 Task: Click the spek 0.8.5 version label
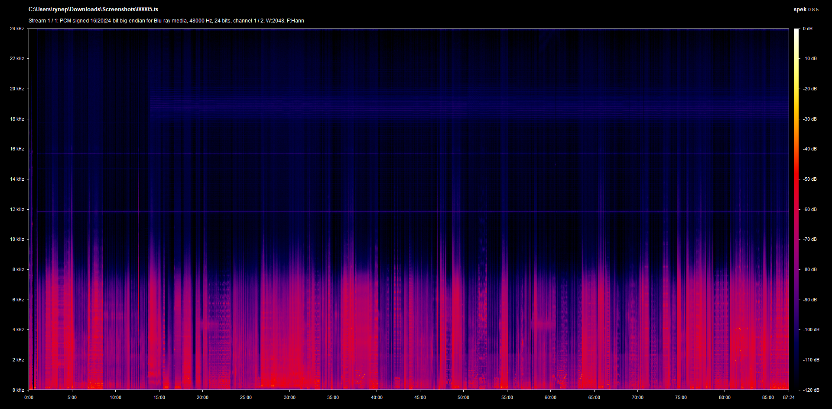[x=806, y=10]
